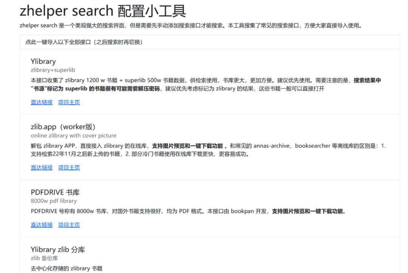Open zlib.app worker版 直达链接 link
Screen dimensions: 408x273
pyautogui.click(x=42, y=168)
